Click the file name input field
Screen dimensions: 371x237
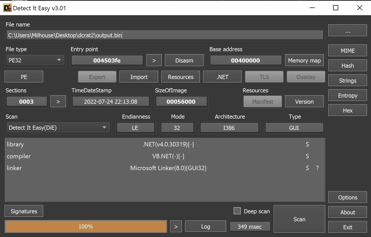click(x=165, y=35)
